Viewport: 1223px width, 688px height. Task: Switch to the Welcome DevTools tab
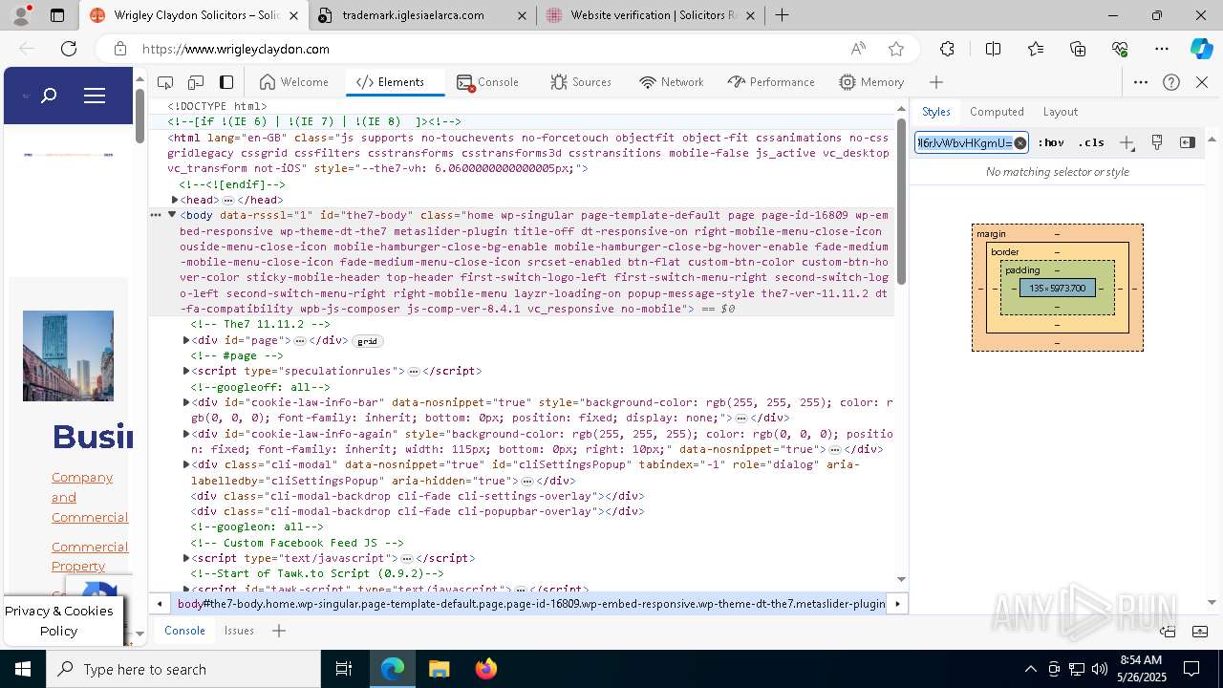293,82
